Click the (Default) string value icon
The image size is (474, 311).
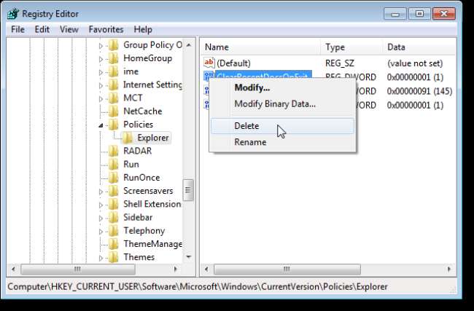[209, 63]
